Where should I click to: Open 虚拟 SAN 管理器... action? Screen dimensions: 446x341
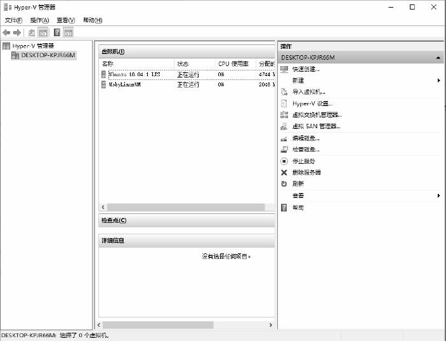pos(317,126)
